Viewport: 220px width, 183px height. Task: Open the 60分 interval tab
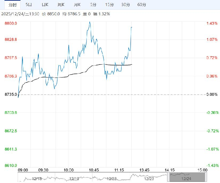tap(141, 5)
